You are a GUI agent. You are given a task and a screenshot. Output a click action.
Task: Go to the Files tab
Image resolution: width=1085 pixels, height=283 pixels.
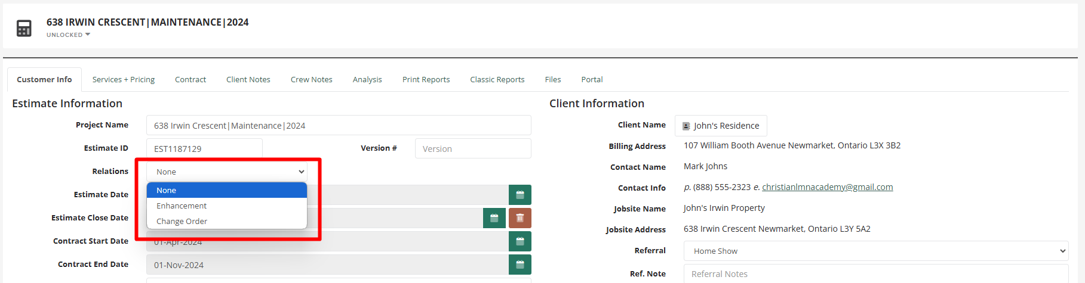pyautogui.click(x=553, y=79)
